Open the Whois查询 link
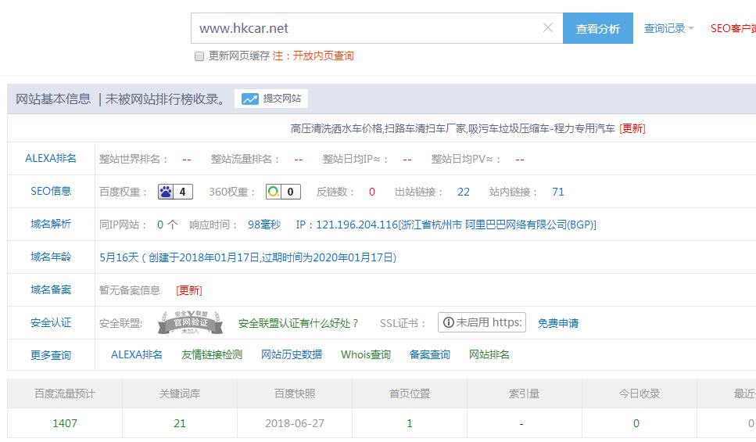 (x=365, y=354)
